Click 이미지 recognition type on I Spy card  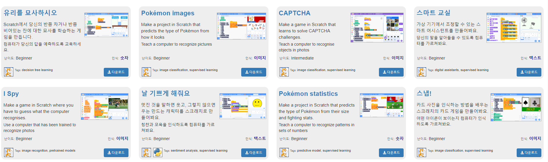(x=122, y=139)
